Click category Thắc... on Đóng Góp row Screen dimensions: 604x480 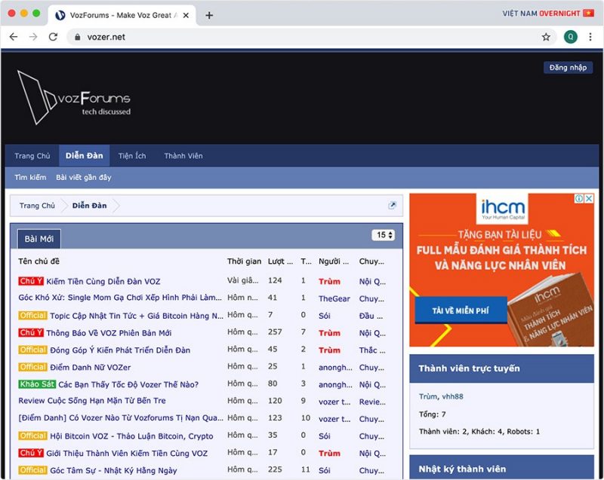[371, 350]
